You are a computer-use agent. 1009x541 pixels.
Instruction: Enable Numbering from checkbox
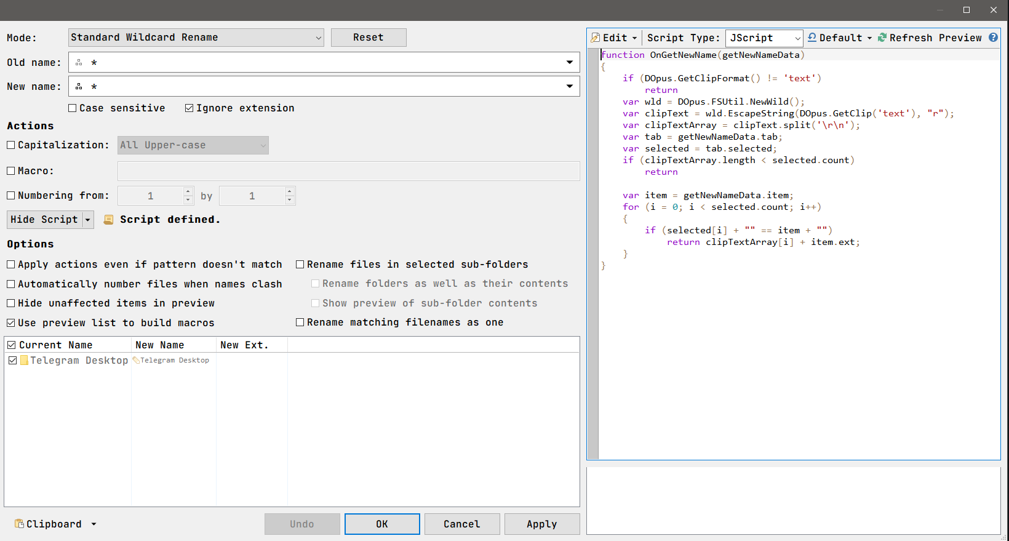(11, 196)
